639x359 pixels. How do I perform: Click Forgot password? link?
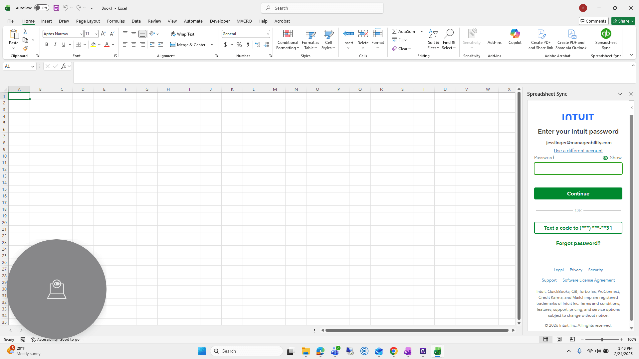[x=578, y=243]
